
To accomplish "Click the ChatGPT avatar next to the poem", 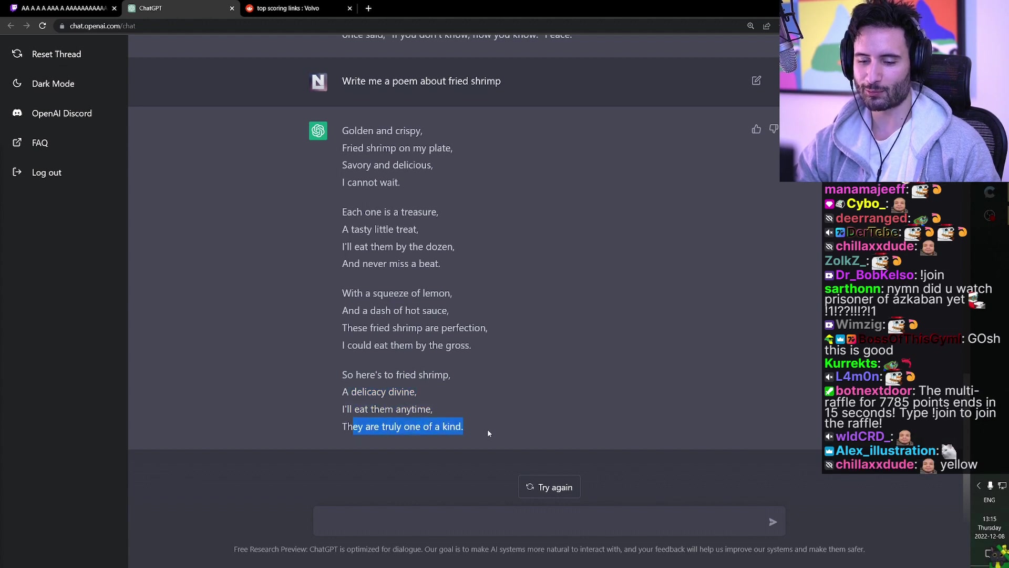I will pos(318,130).
